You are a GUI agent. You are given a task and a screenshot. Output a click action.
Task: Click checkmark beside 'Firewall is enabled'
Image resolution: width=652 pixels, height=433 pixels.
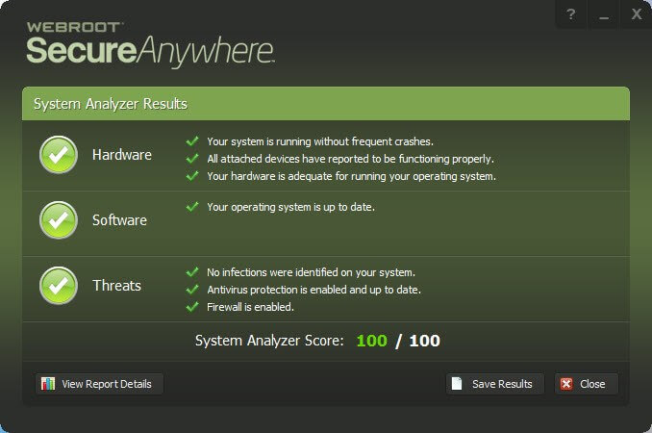[x=192, y=307]
